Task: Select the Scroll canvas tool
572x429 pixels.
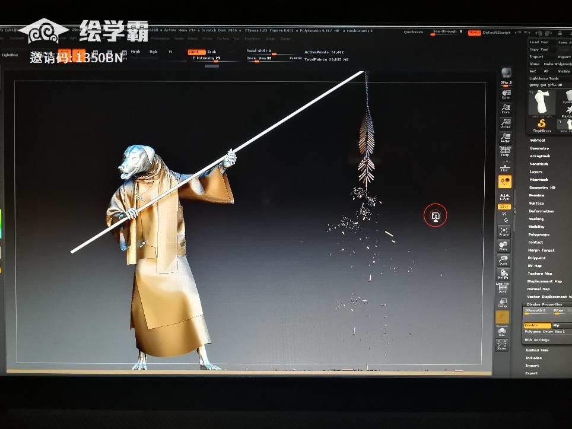Action: [506, 94]
